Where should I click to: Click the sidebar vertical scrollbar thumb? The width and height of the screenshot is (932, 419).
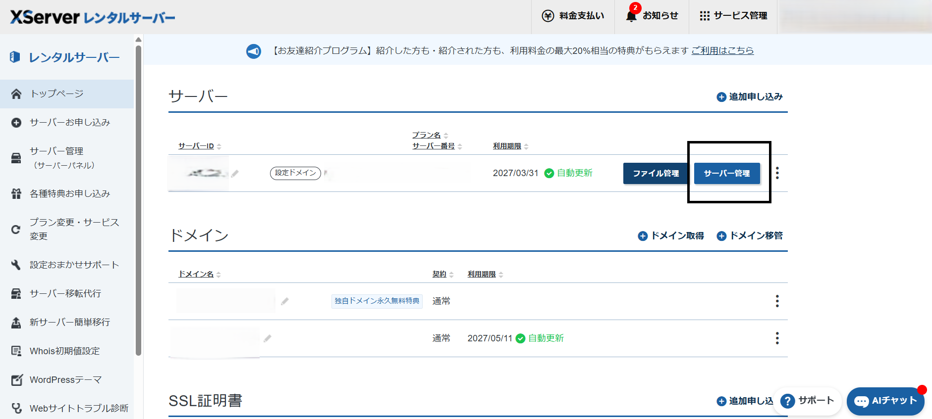click(139, 200)
